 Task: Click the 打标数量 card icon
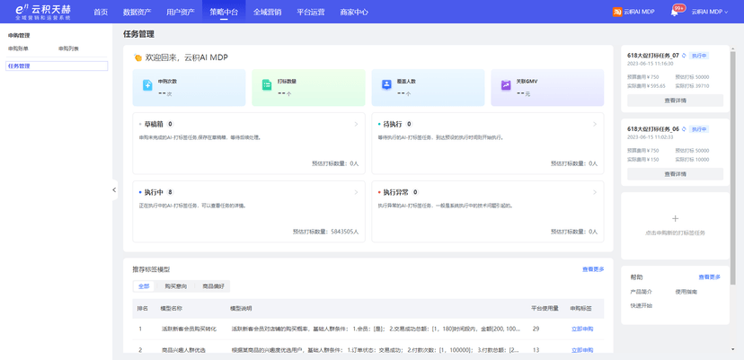pyautogui.click(x=266, y=84)
